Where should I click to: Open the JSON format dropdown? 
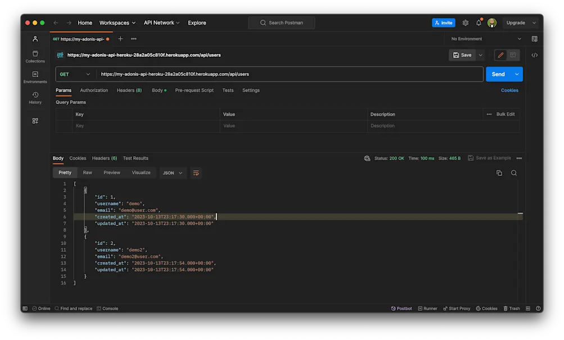(x=172, y=173)
